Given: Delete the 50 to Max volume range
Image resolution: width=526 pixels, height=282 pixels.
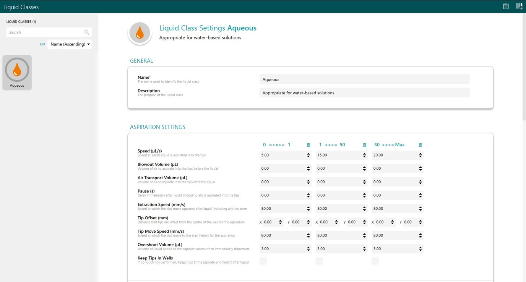Looking at the screenshot, I should [x=420, y=145].
